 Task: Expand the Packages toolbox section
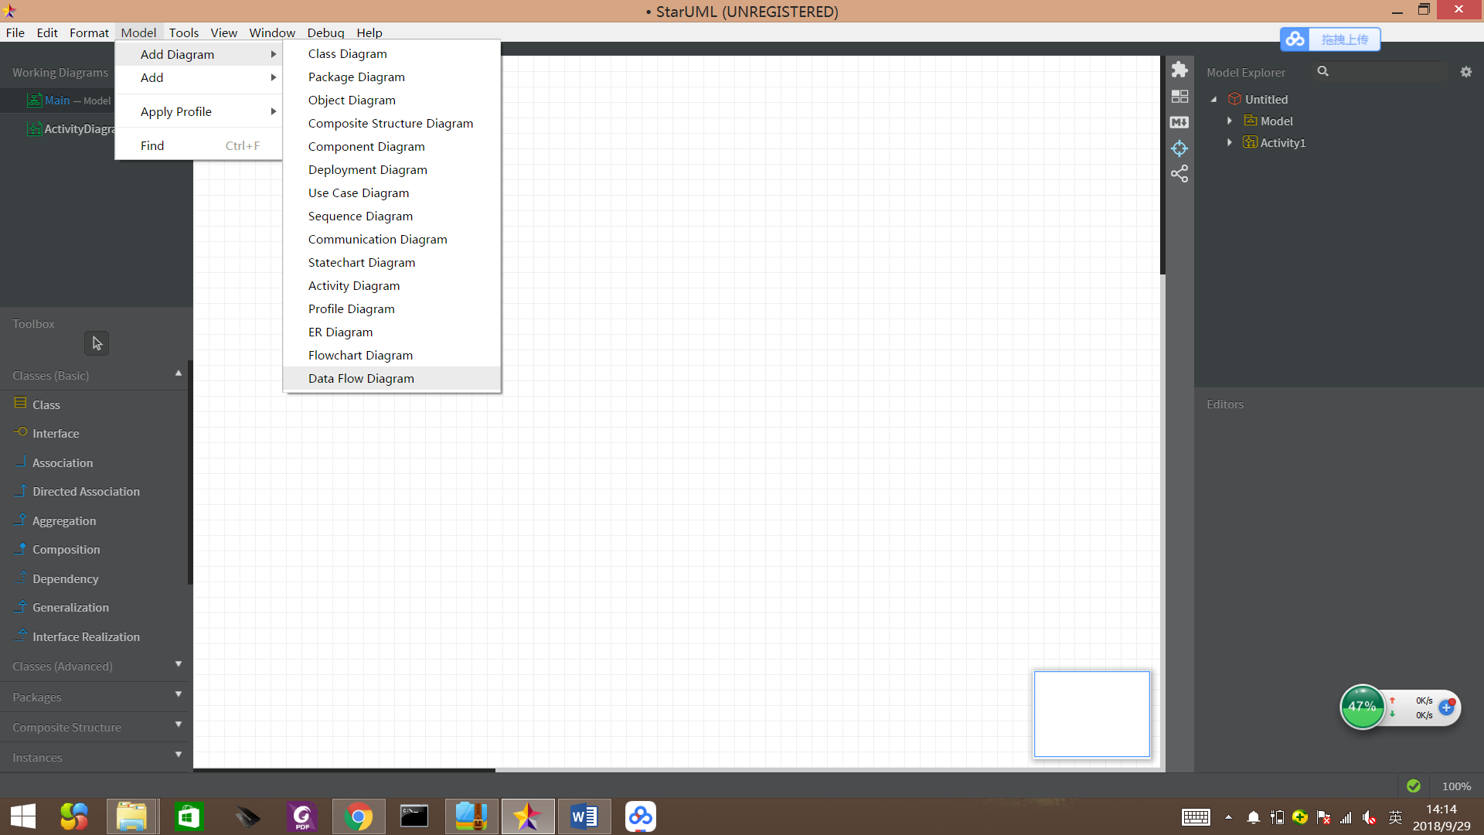tap(178, 696)
